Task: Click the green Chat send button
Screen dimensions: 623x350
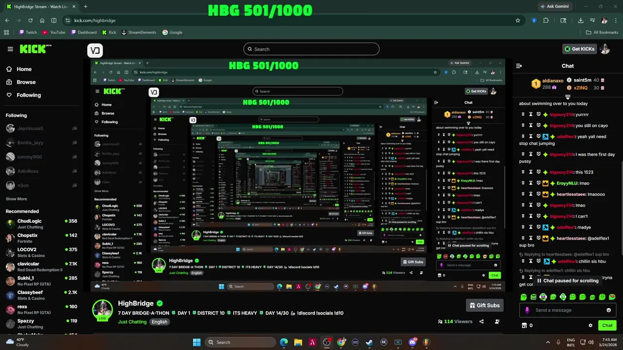Action: click(607, 325)
